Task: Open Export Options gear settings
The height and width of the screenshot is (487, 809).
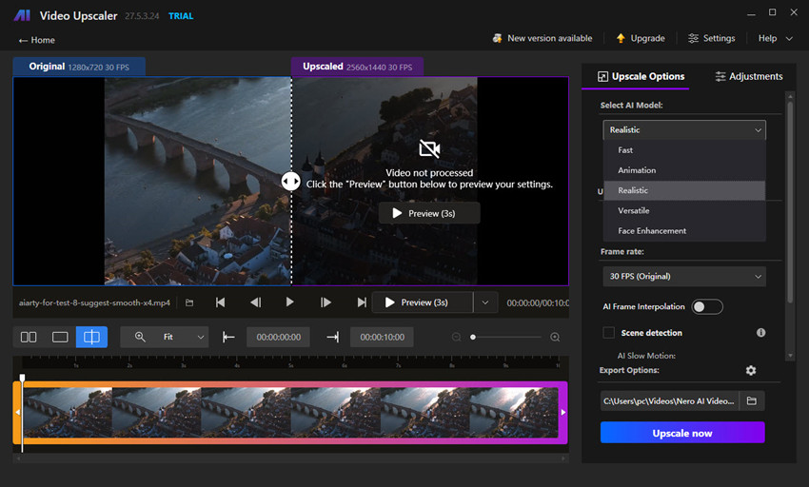Action: click(x=751, y=370)
